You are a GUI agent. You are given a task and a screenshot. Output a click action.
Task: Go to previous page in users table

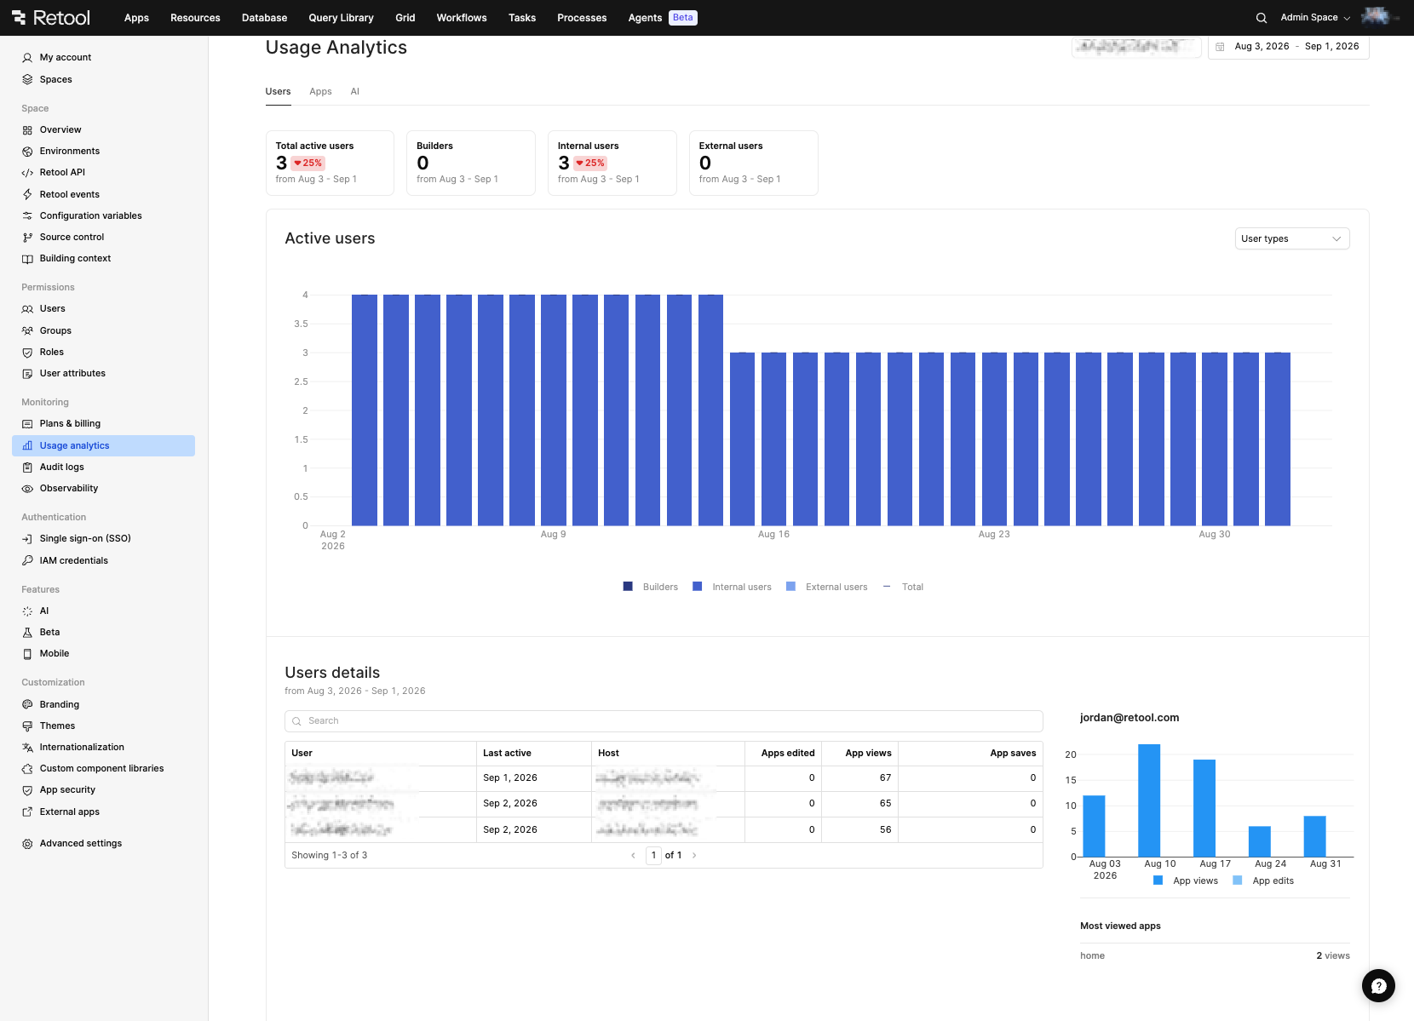click(633, 856)
